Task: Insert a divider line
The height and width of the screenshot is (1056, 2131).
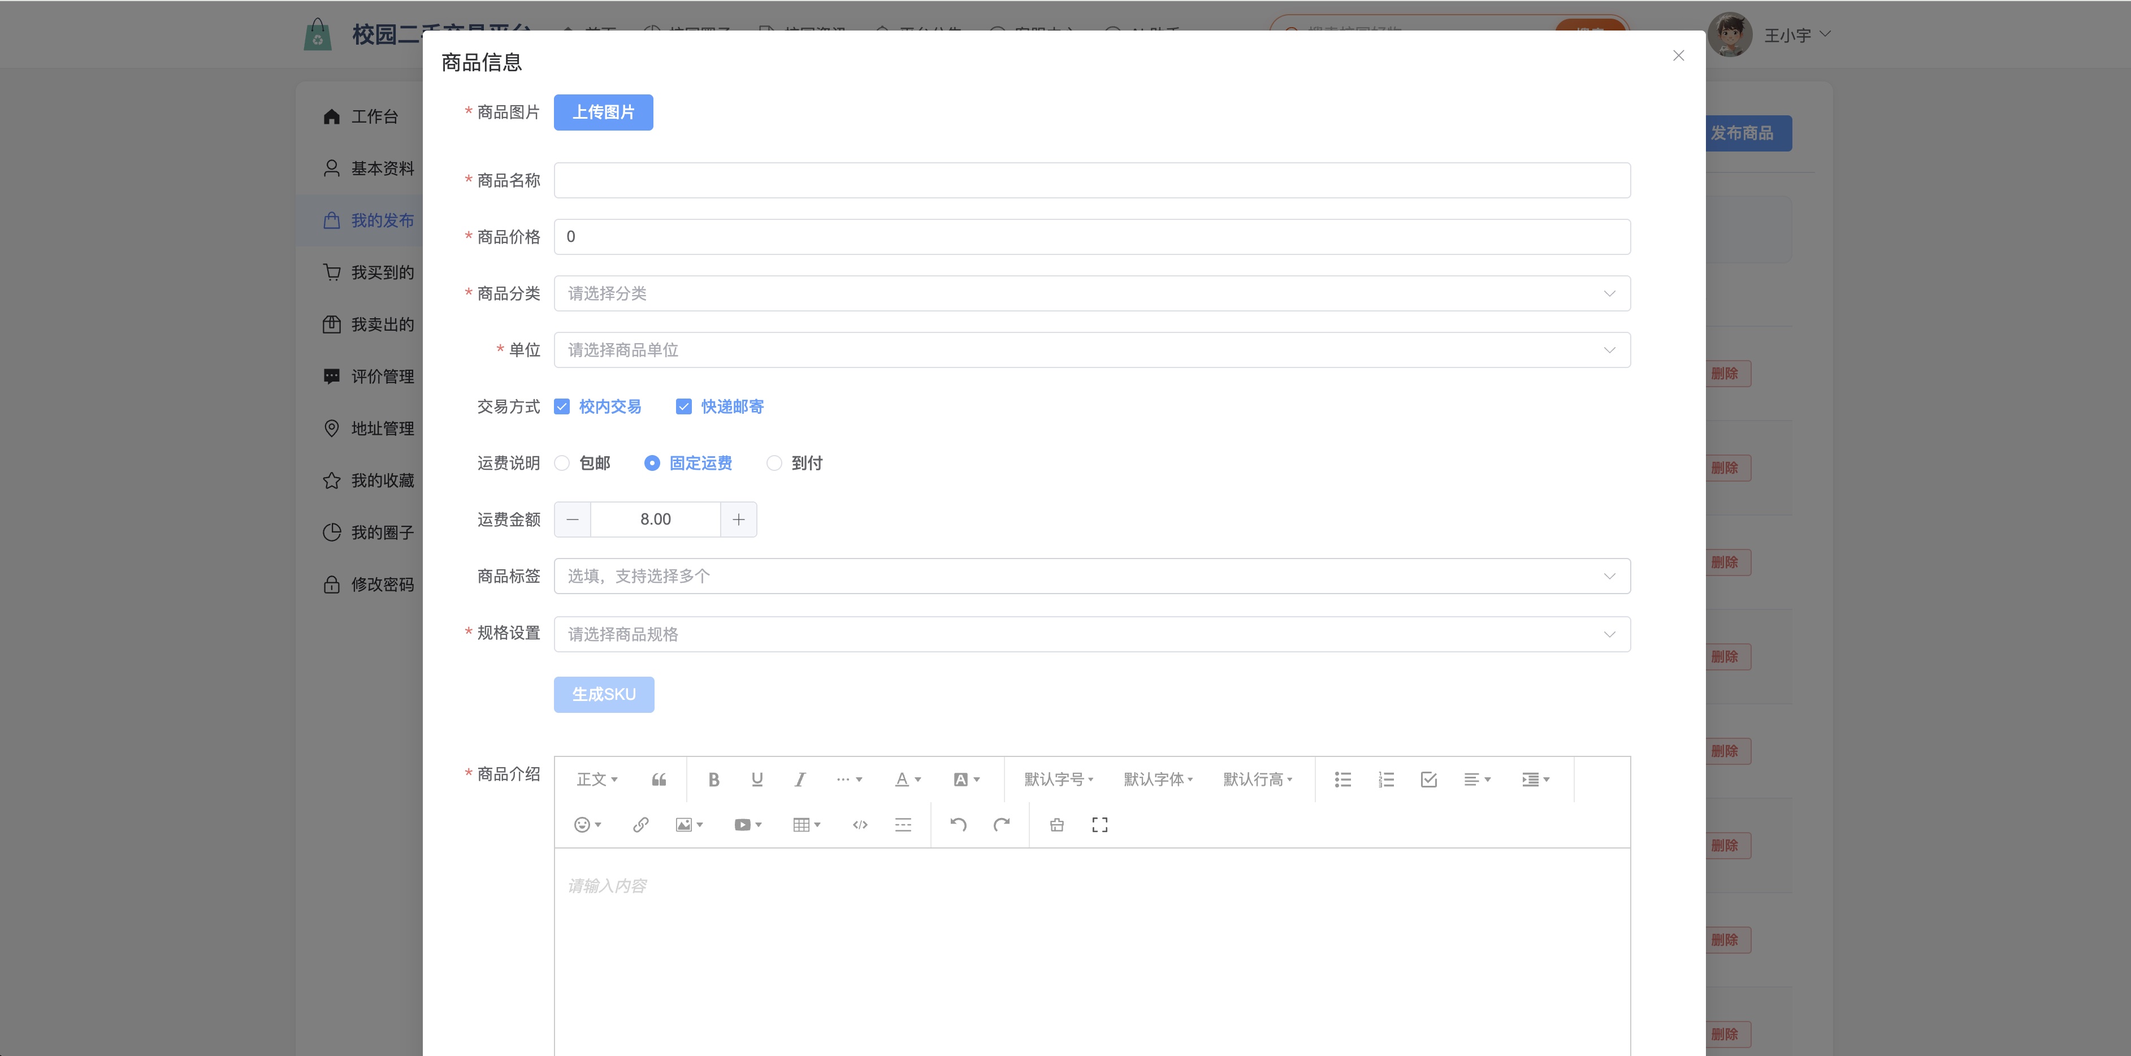Action: tap(903, 825)
